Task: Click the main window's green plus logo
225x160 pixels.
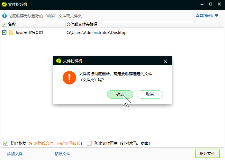Action: [x=4, y=4]
